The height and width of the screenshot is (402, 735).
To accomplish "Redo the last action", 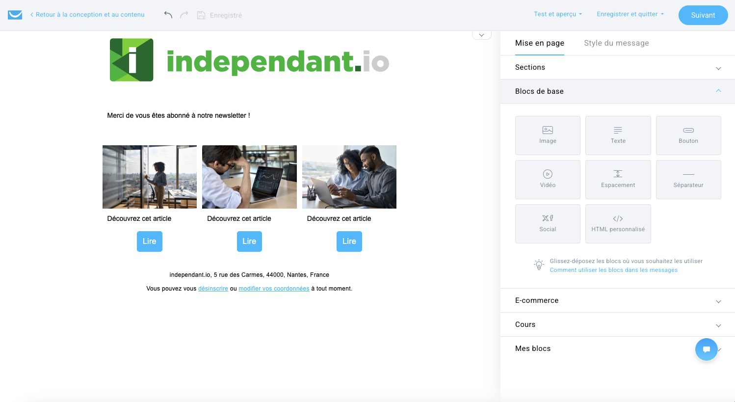I will point(184,15).
